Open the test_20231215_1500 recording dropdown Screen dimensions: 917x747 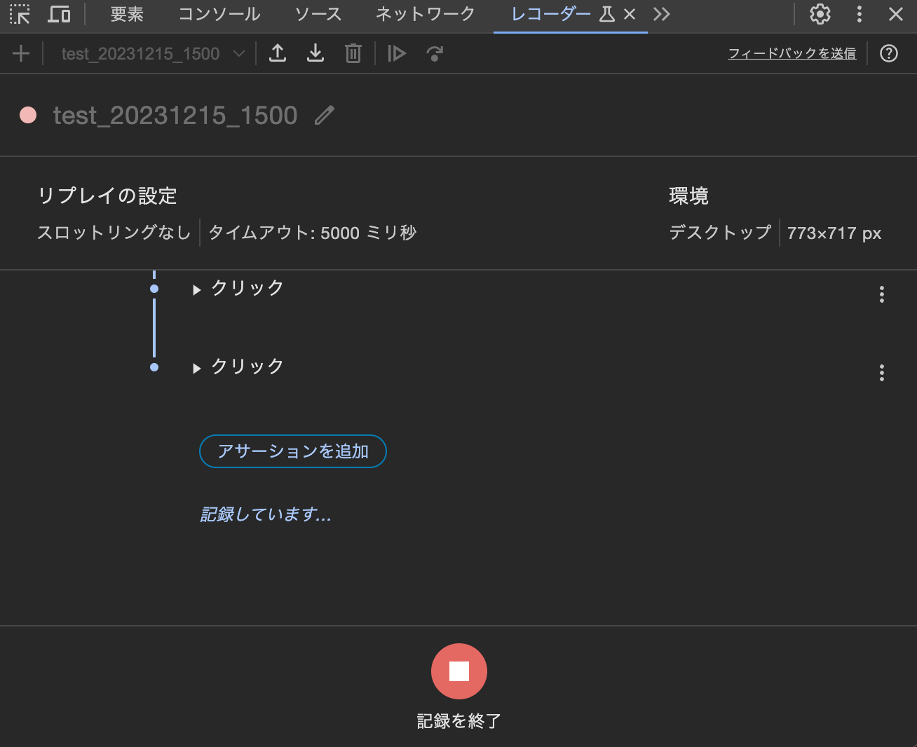point(150,53)
